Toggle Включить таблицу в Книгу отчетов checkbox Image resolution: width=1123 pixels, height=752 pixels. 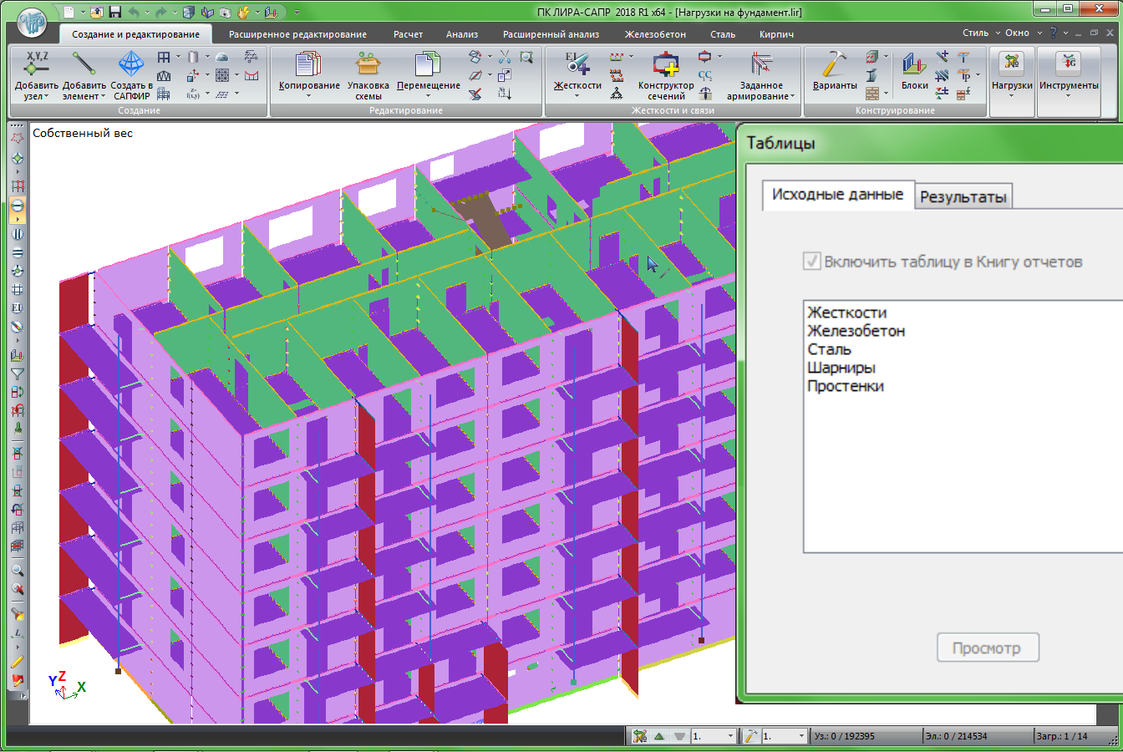(x=811, y=262)
